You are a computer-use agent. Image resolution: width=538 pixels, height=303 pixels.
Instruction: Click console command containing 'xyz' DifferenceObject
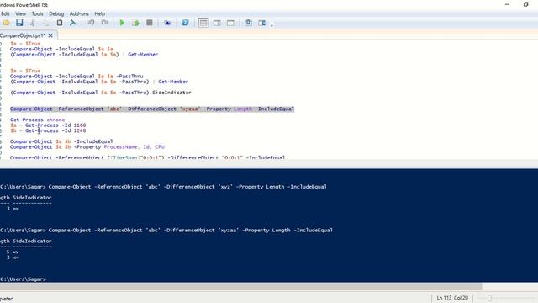[163, 187]
